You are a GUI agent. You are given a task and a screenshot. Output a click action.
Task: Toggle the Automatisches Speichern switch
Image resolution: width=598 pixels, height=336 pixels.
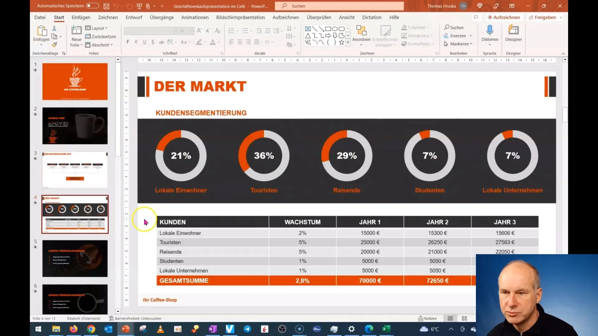(x=93, y=6)
